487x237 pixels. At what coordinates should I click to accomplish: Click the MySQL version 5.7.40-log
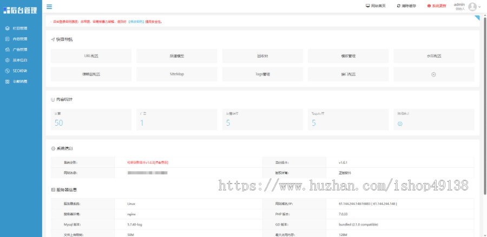135,225
